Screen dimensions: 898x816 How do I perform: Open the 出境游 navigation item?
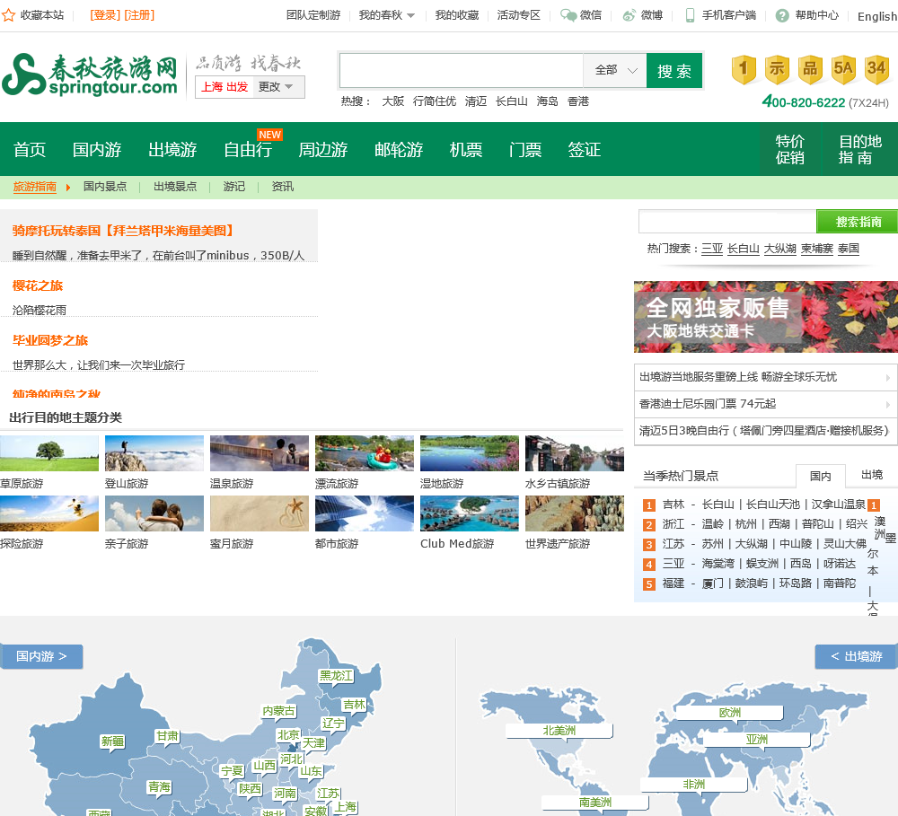(172, 149)
